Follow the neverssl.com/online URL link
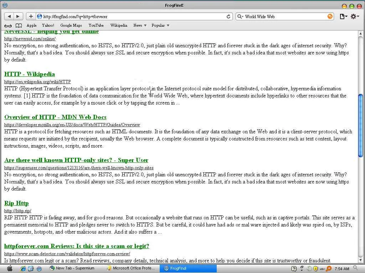Viewport: 365px width, 273px height. point(30,39)
